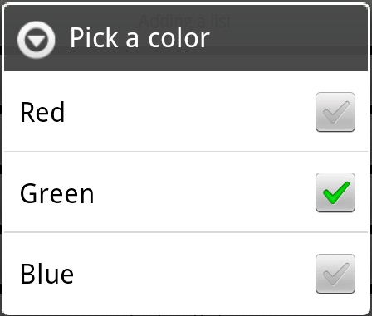Select the Red text label
372x316 pixels.
(42, 112)
